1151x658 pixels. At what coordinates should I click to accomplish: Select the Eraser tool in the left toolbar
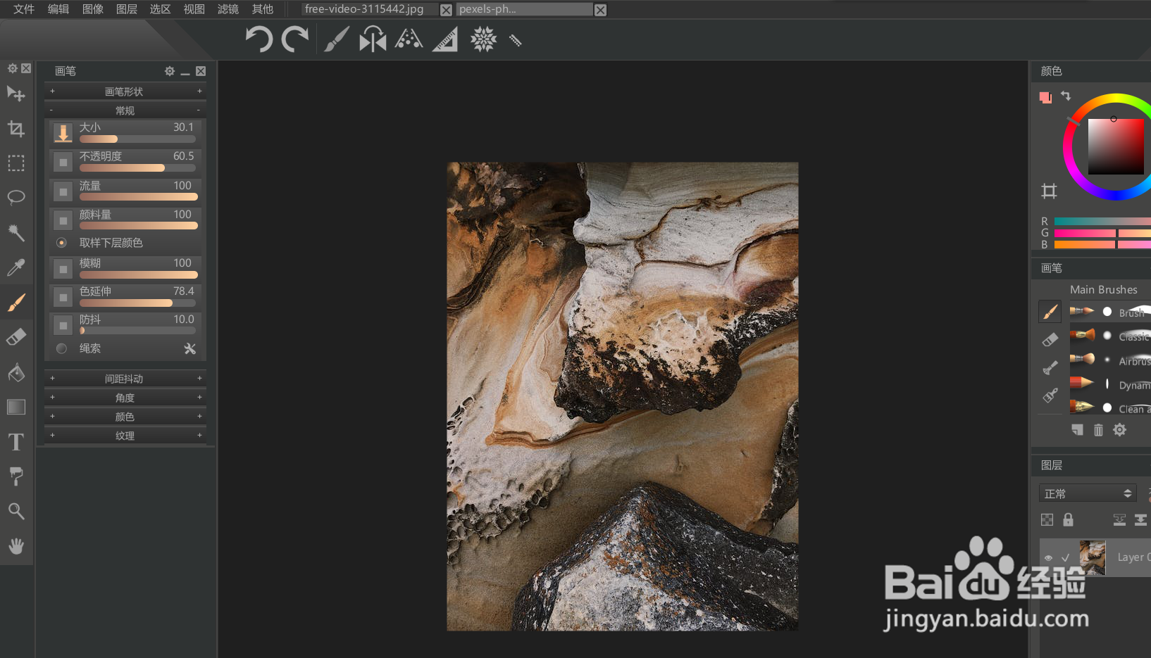click(x=16, y=337)
